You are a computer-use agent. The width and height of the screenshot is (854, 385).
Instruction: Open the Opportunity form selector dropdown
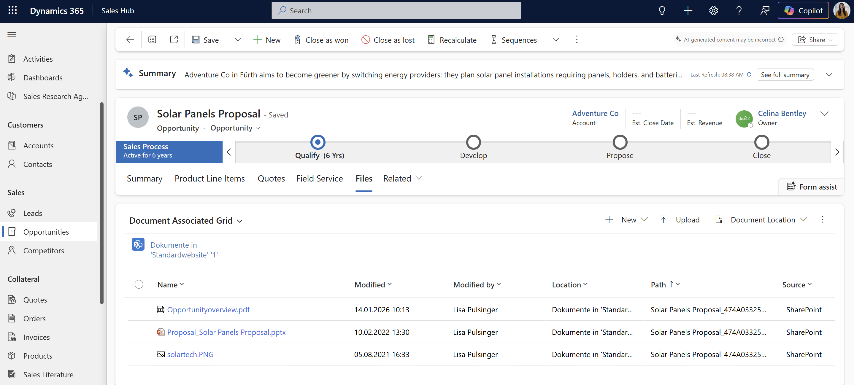[235, 128]
